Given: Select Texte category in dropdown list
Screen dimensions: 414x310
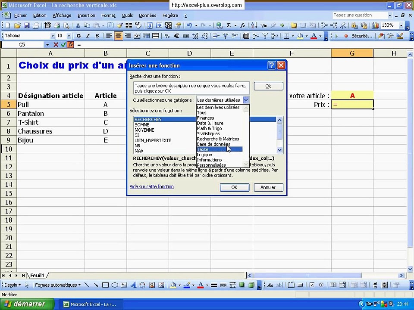Looking at the screenshot, I should 220,149.
